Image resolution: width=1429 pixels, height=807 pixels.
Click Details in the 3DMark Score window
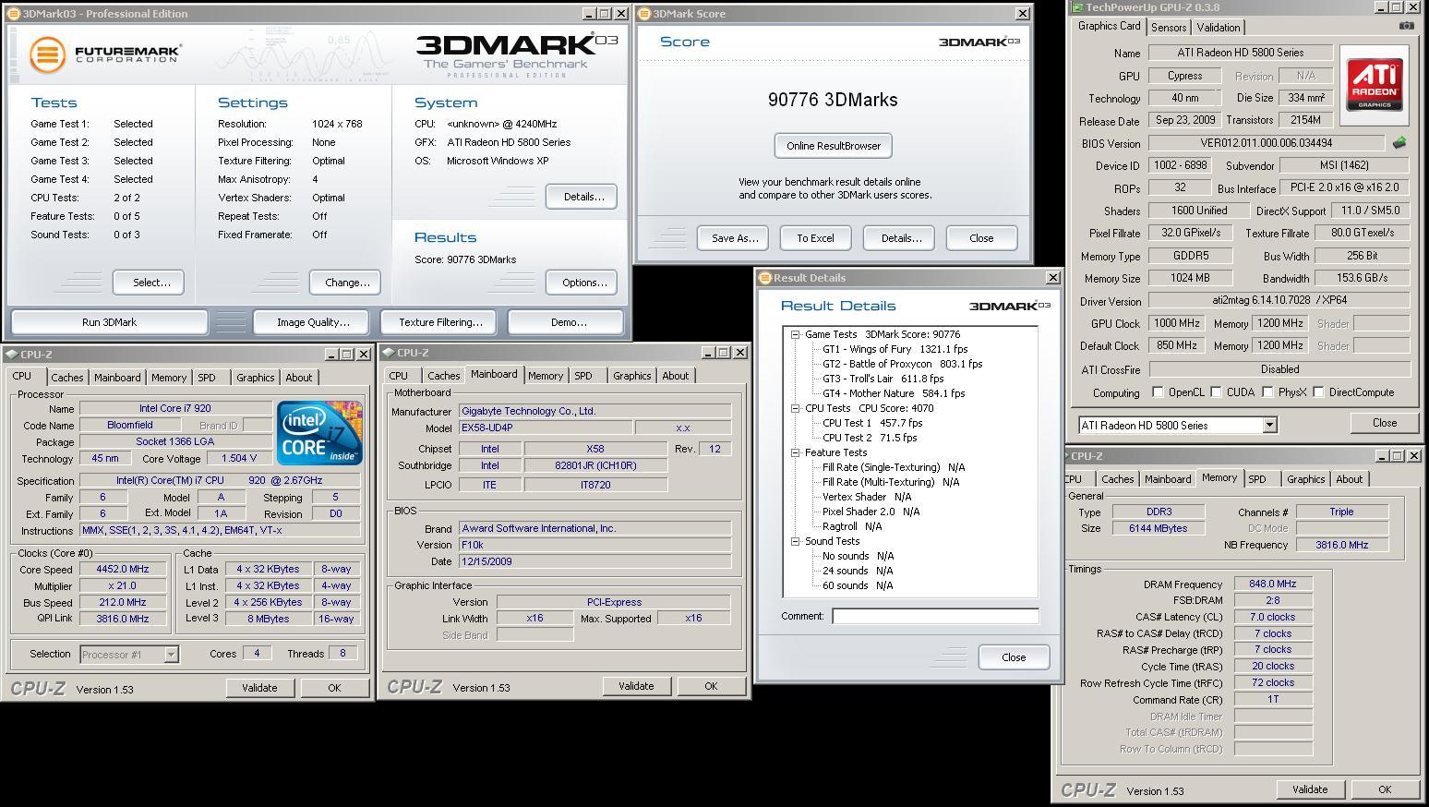[900, 238]
